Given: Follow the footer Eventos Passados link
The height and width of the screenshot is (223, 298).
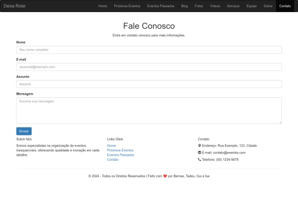Looking at the screenshot, I should tap(120, 155).
